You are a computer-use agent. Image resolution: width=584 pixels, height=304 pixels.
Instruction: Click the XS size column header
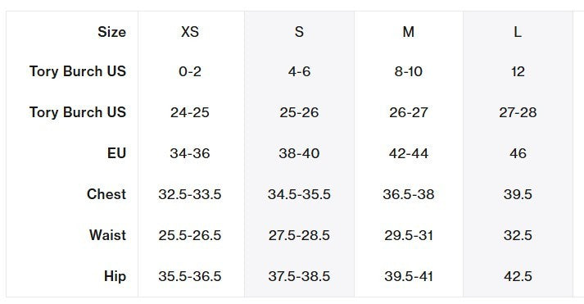tap(190, 32)
